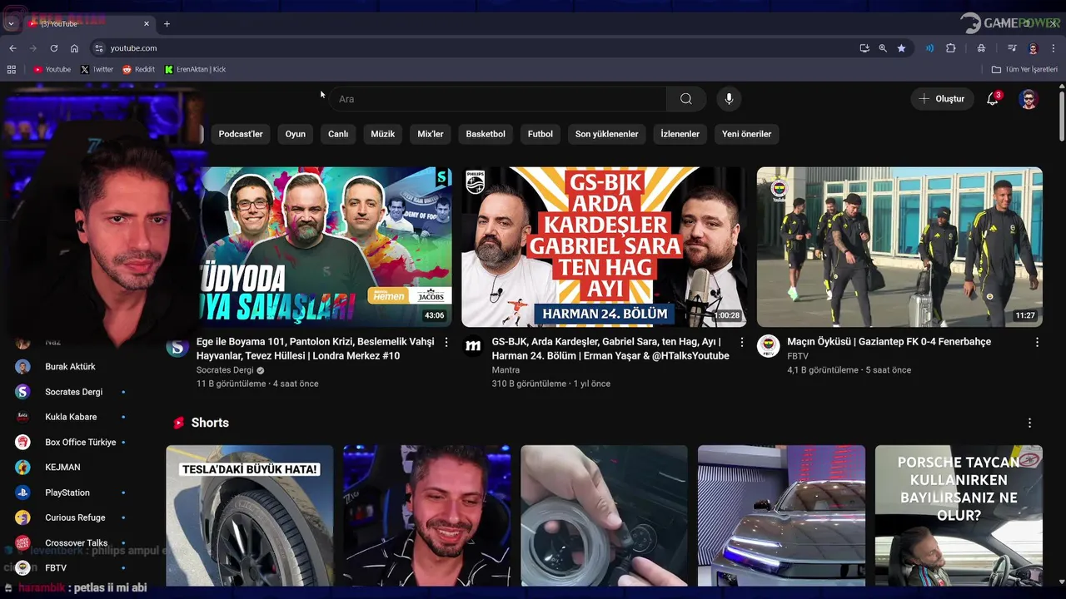The image size is (1066, 599).
Task: Click the bookmark star icon
Action: pos(901,48)
